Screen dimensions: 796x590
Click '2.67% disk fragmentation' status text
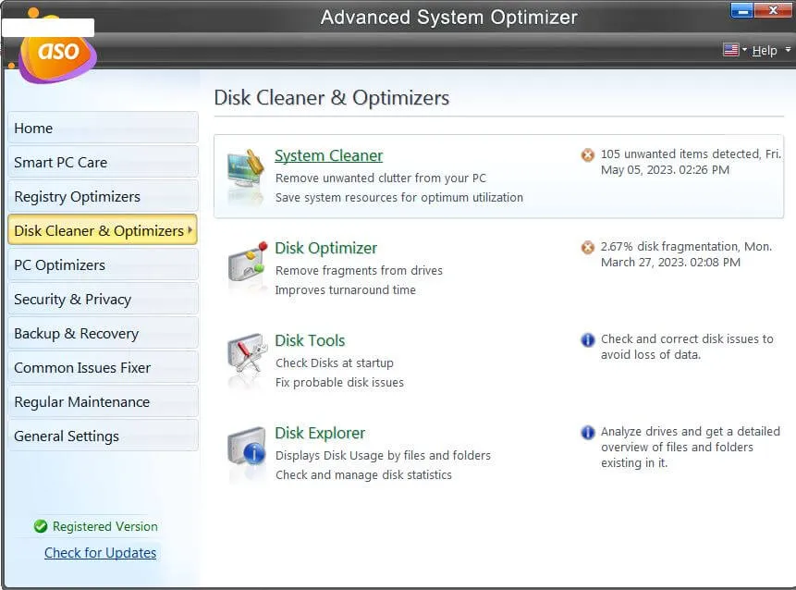tap(686, 254)
